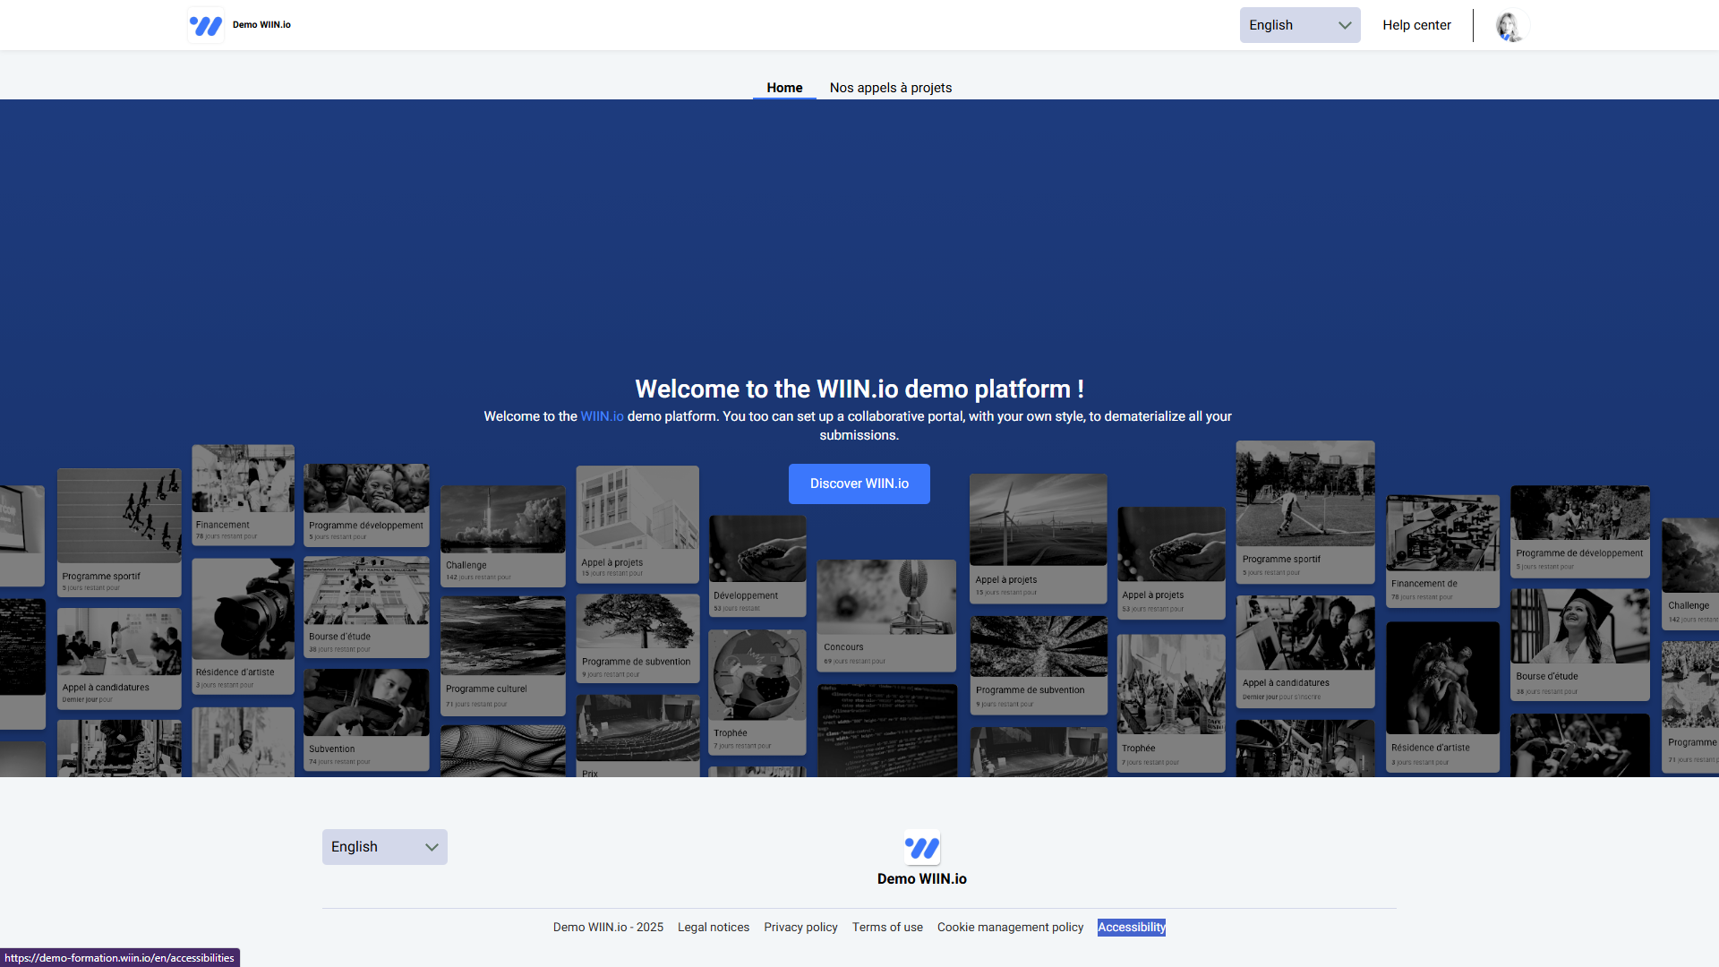This screenshot has height=967, width=1719.
Task: Click the Subvention card with violinist
Action: tap(366, 720)
